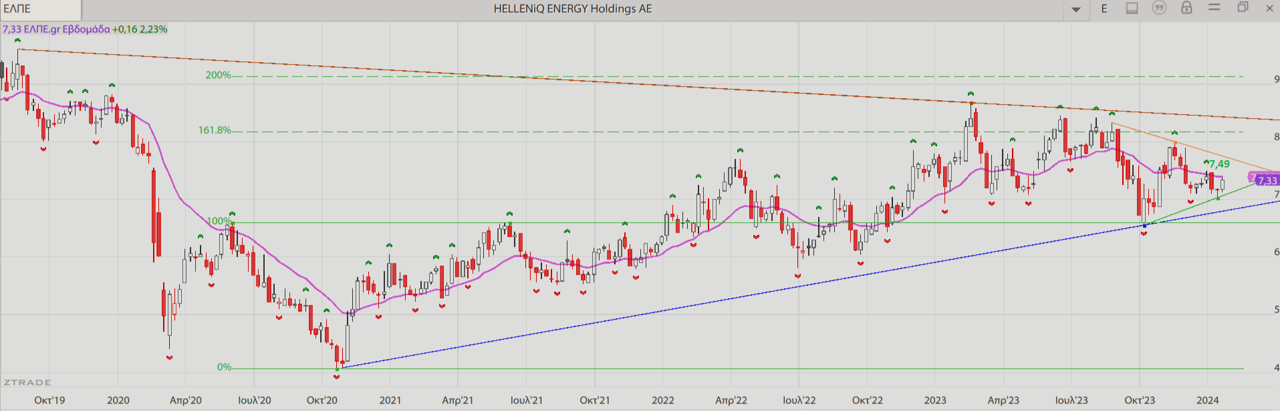Close the chart window with X
1280x411 pixels.
click(1269, 8)
